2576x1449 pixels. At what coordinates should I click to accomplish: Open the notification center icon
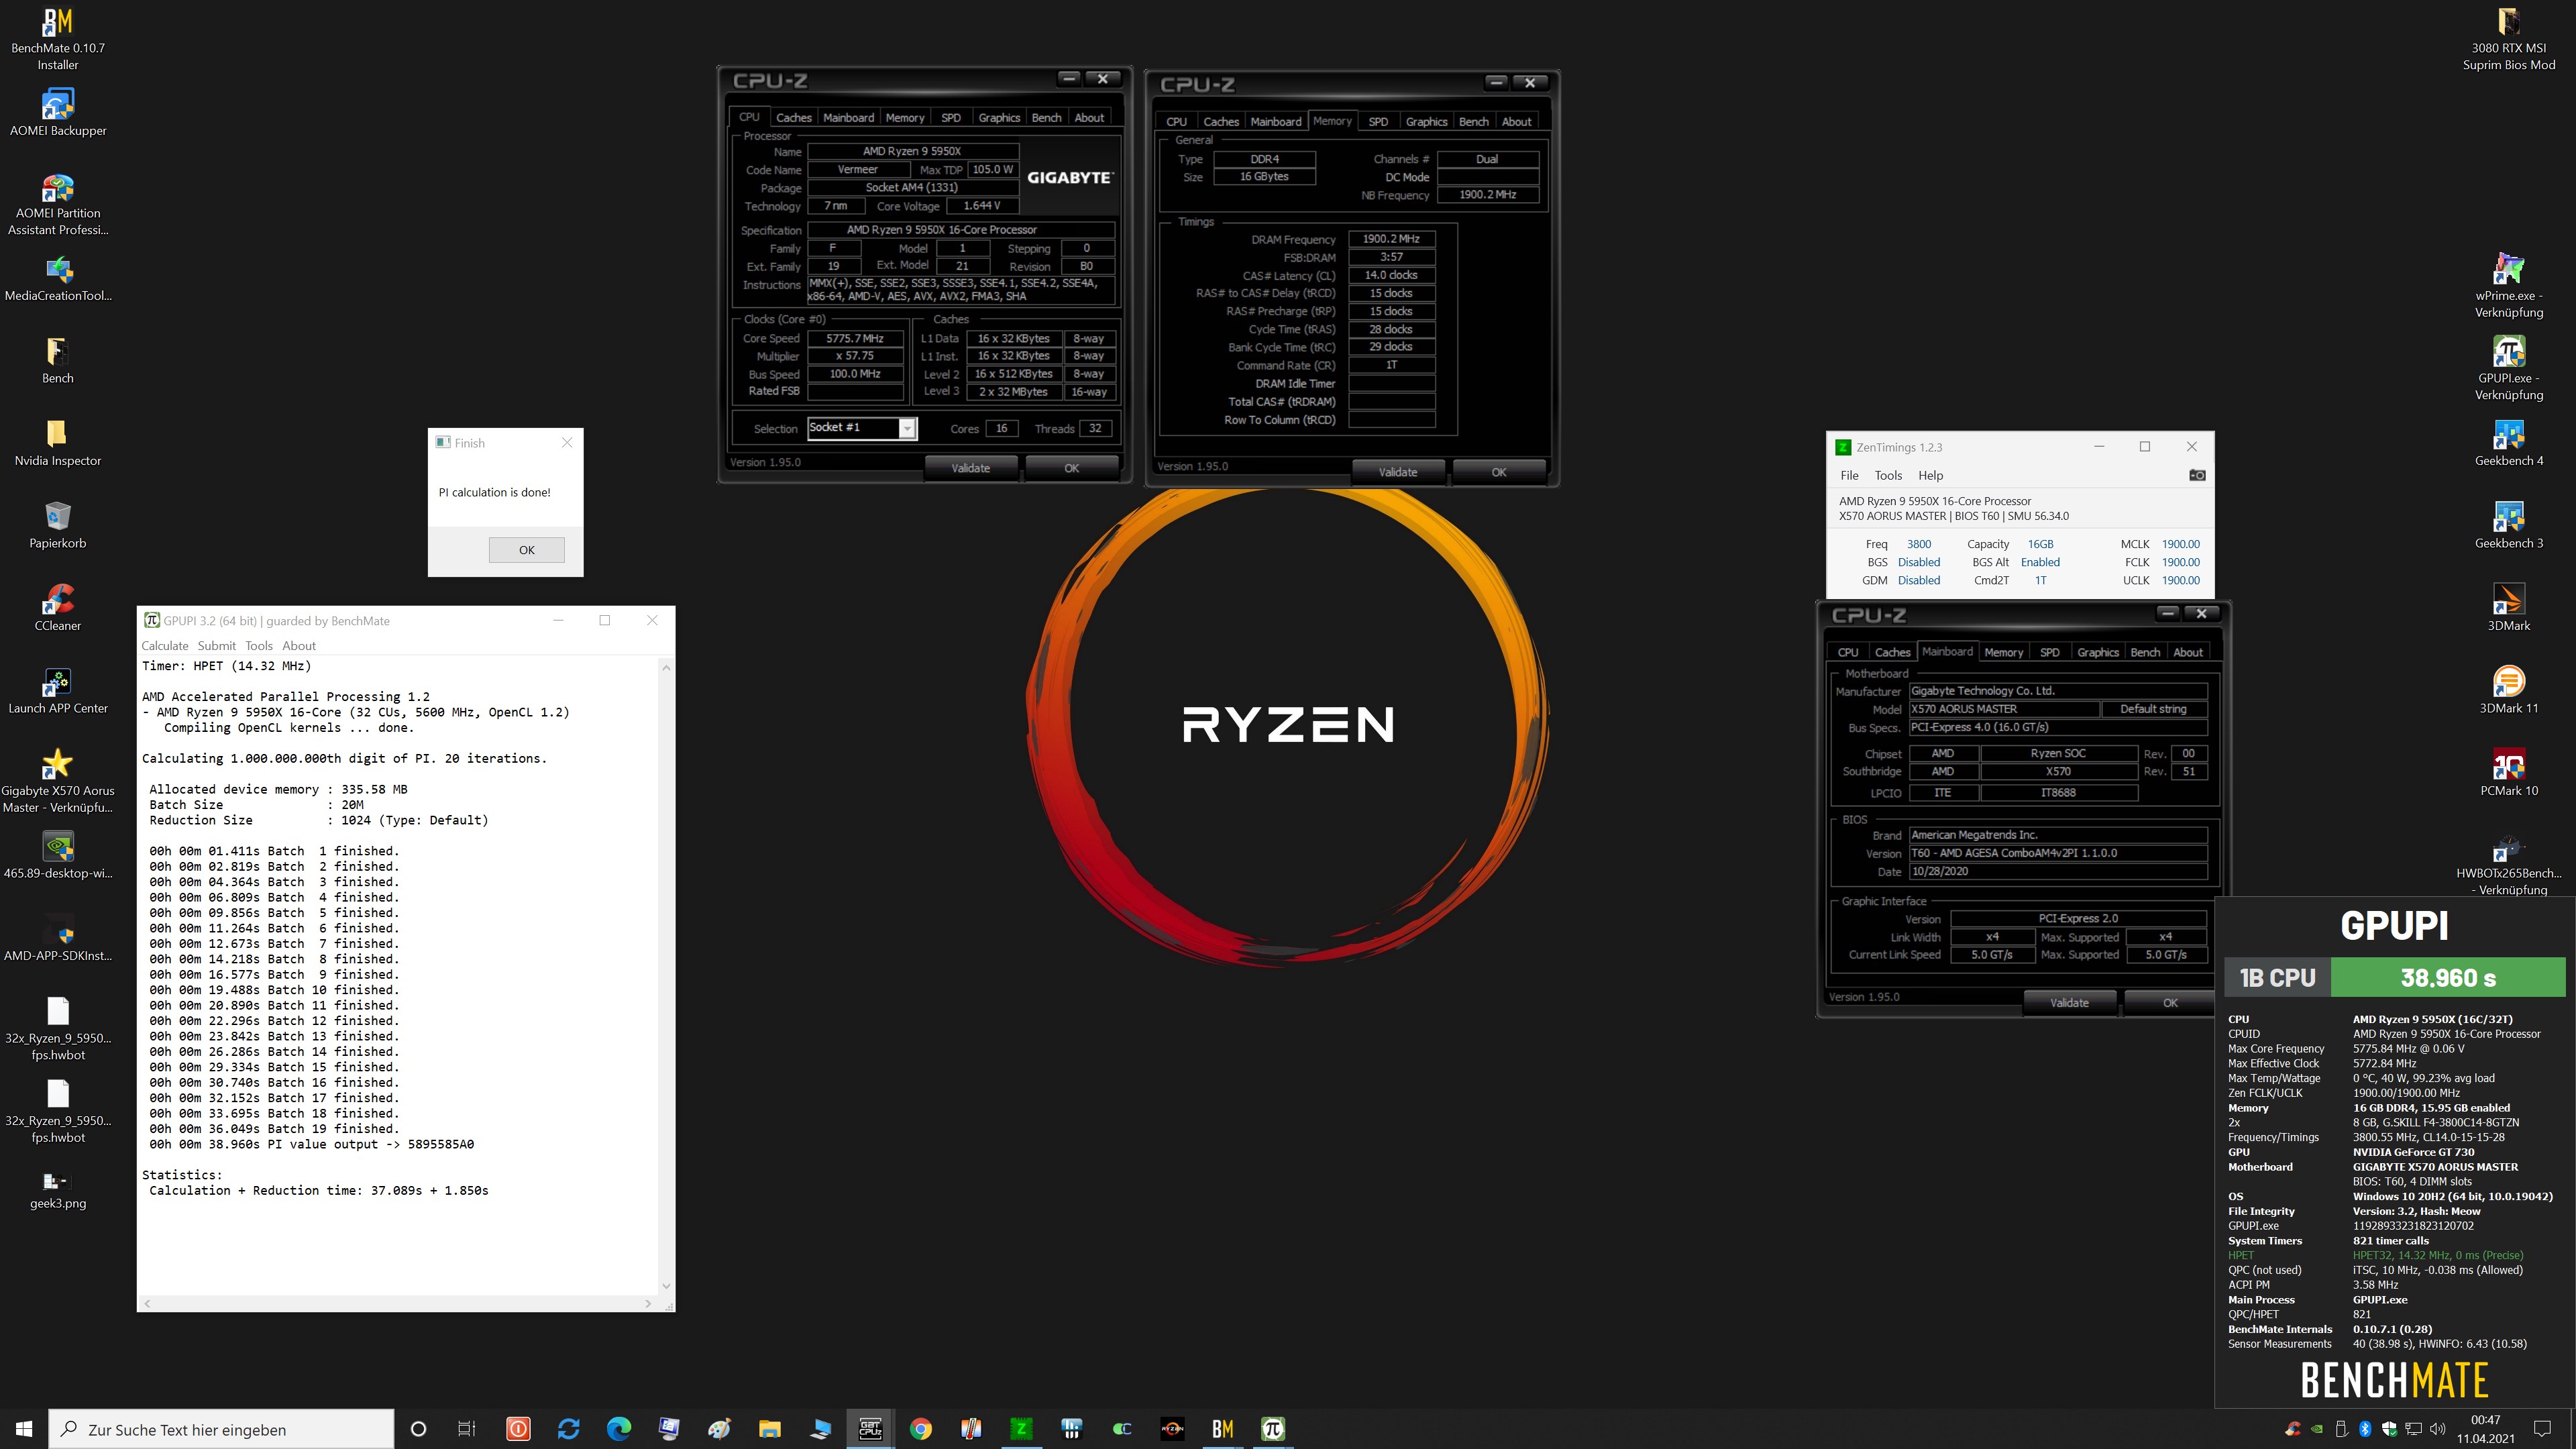(x=2543, y=1429)
